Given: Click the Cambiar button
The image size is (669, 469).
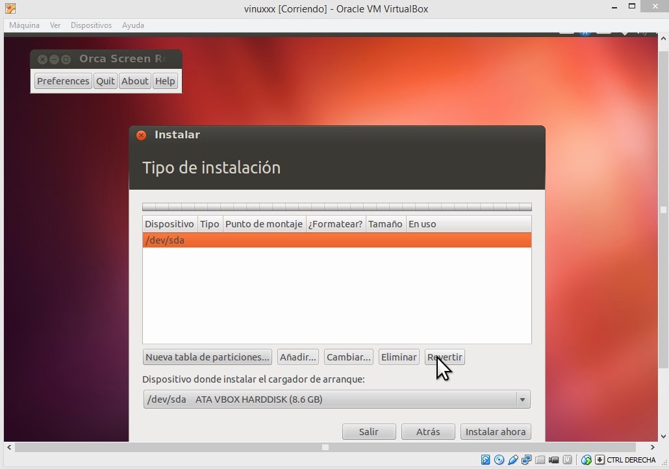Looking at the screenshot, I should 348,357.
